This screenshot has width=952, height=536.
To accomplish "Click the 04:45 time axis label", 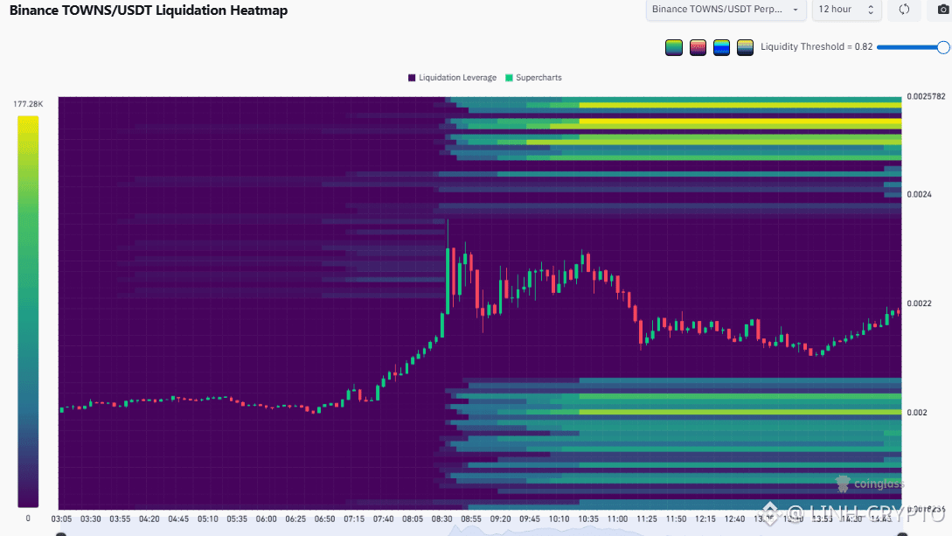I will (178, 519).
